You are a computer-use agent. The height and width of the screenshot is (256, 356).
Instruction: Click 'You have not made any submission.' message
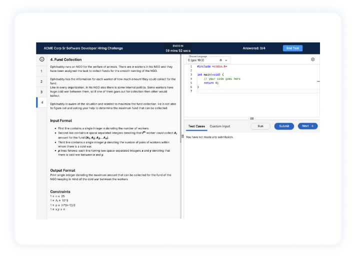pos(209,137)
